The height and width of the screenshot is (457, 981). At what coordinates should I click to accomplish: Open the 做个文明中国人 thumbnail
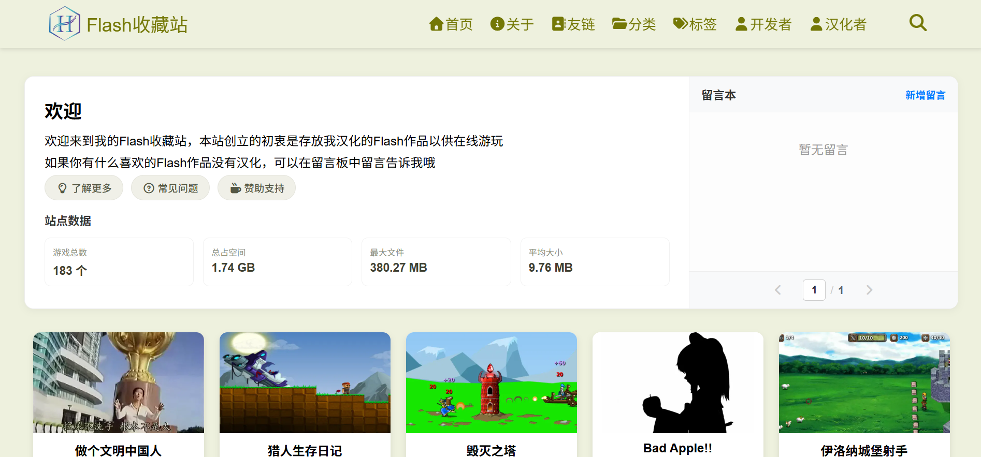coord(119,382)
